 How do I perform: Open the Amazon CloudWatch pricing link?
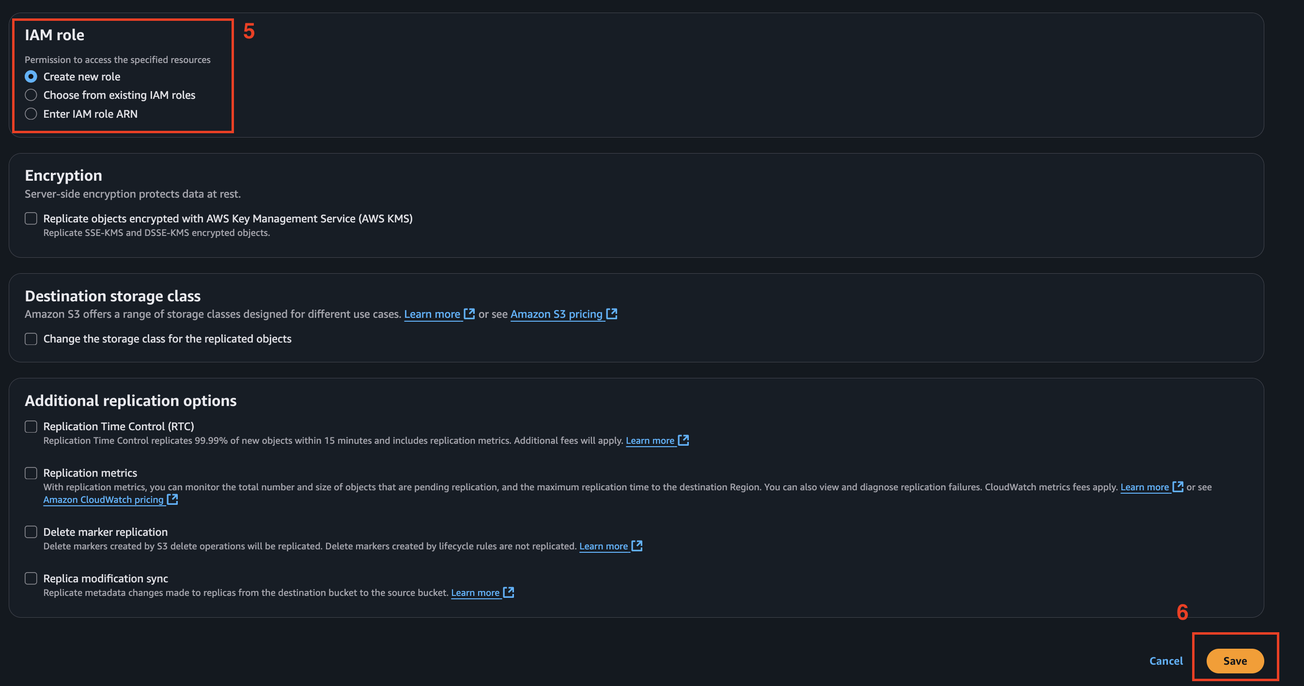103,499
